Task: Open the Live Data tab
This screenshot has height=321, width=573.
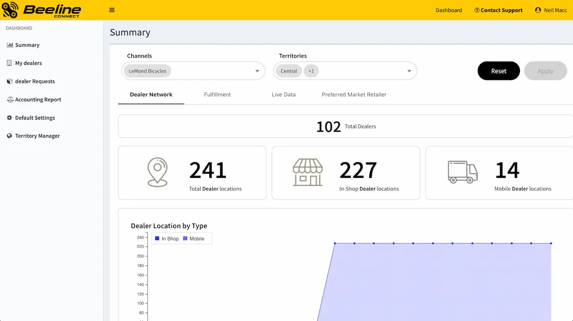Action: (x=284, y=94)
